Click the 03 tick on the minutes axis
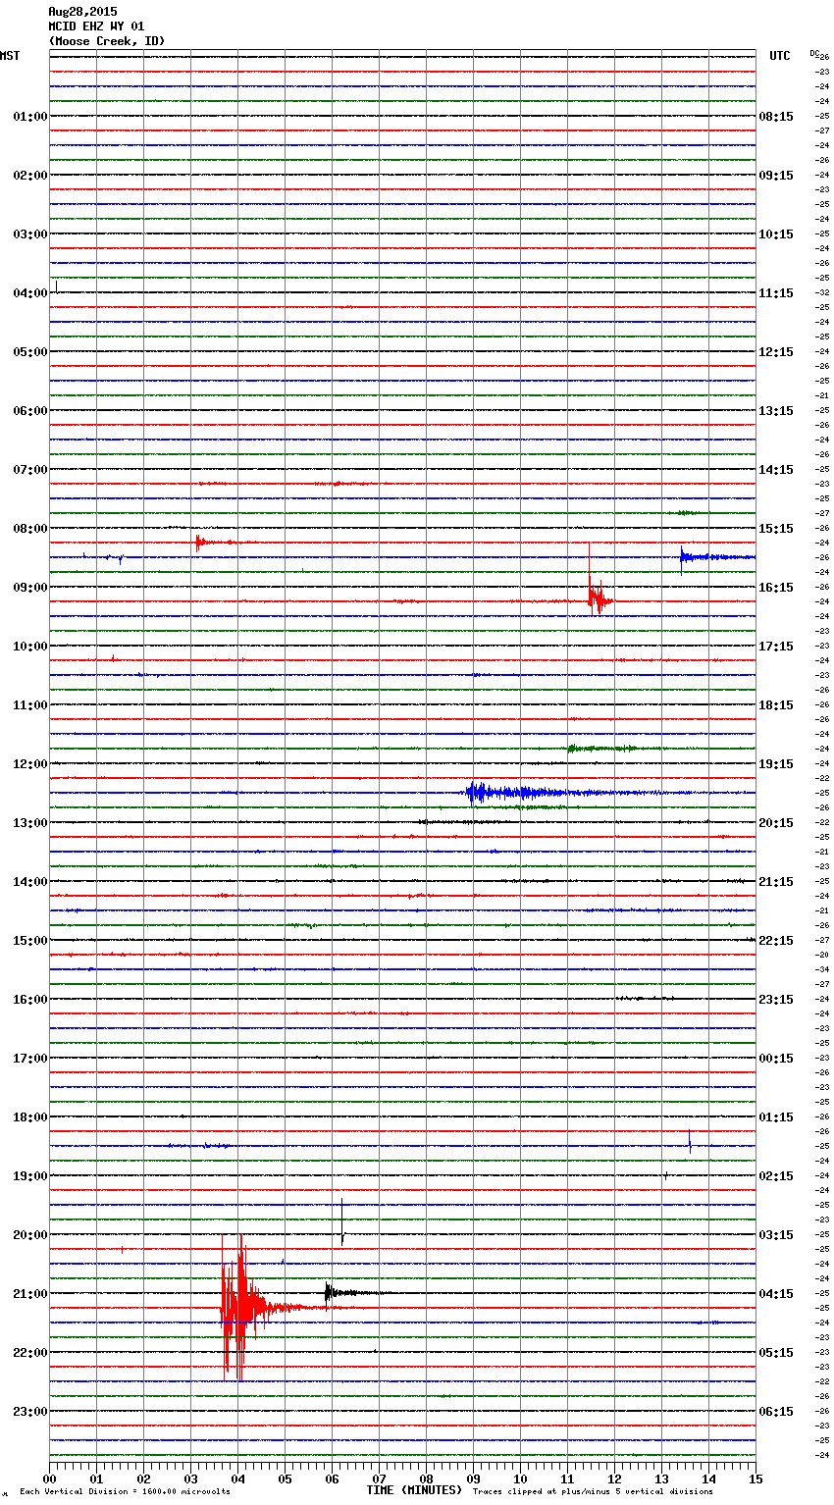The width and height of the screenshot is (834, 1505). coord(190,1479)
